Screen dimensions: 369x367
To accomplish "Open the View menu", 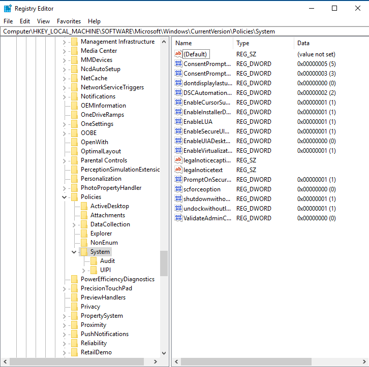I will click(x=43, y=21).
